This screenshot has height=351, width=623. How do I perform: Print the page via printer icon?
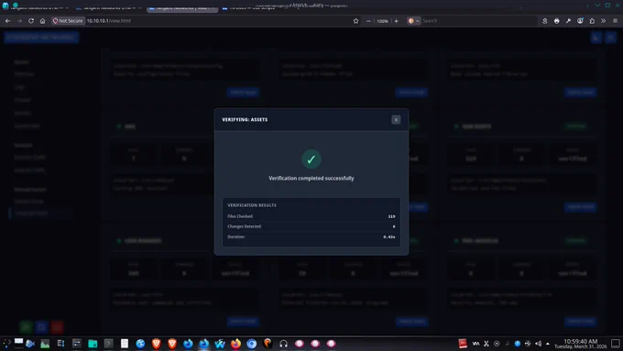click(557, 21)
